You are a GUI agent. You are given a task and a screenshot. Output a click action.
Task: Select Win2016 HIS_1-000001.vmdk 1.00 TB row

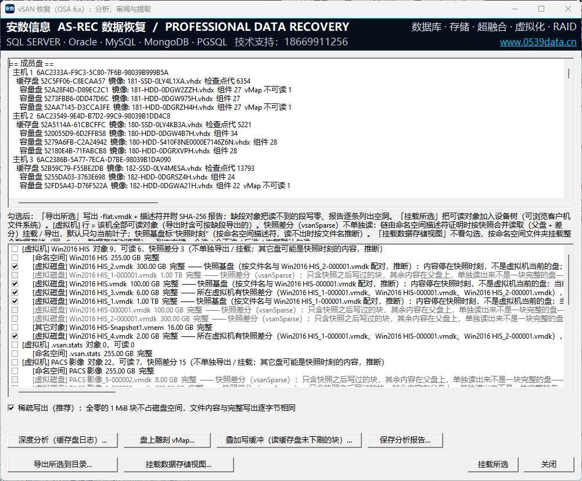[298, 275]
